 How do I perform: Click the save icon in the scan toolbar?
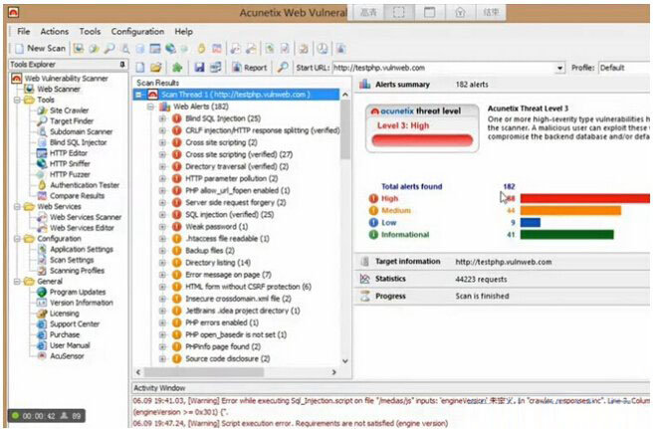click(x=198, y=68)
